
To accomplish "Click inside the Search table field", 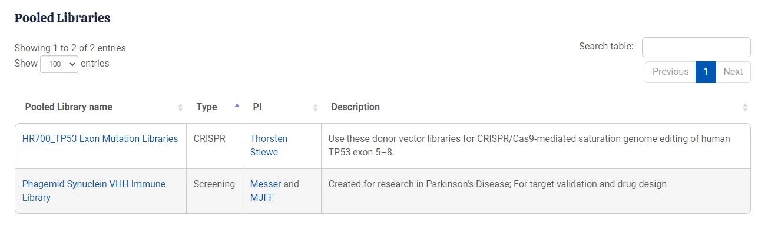I will (696, 47).
